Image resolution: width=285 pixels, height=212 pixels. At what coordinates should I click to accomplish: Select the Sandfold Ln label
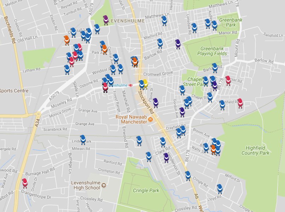point(273,35)
